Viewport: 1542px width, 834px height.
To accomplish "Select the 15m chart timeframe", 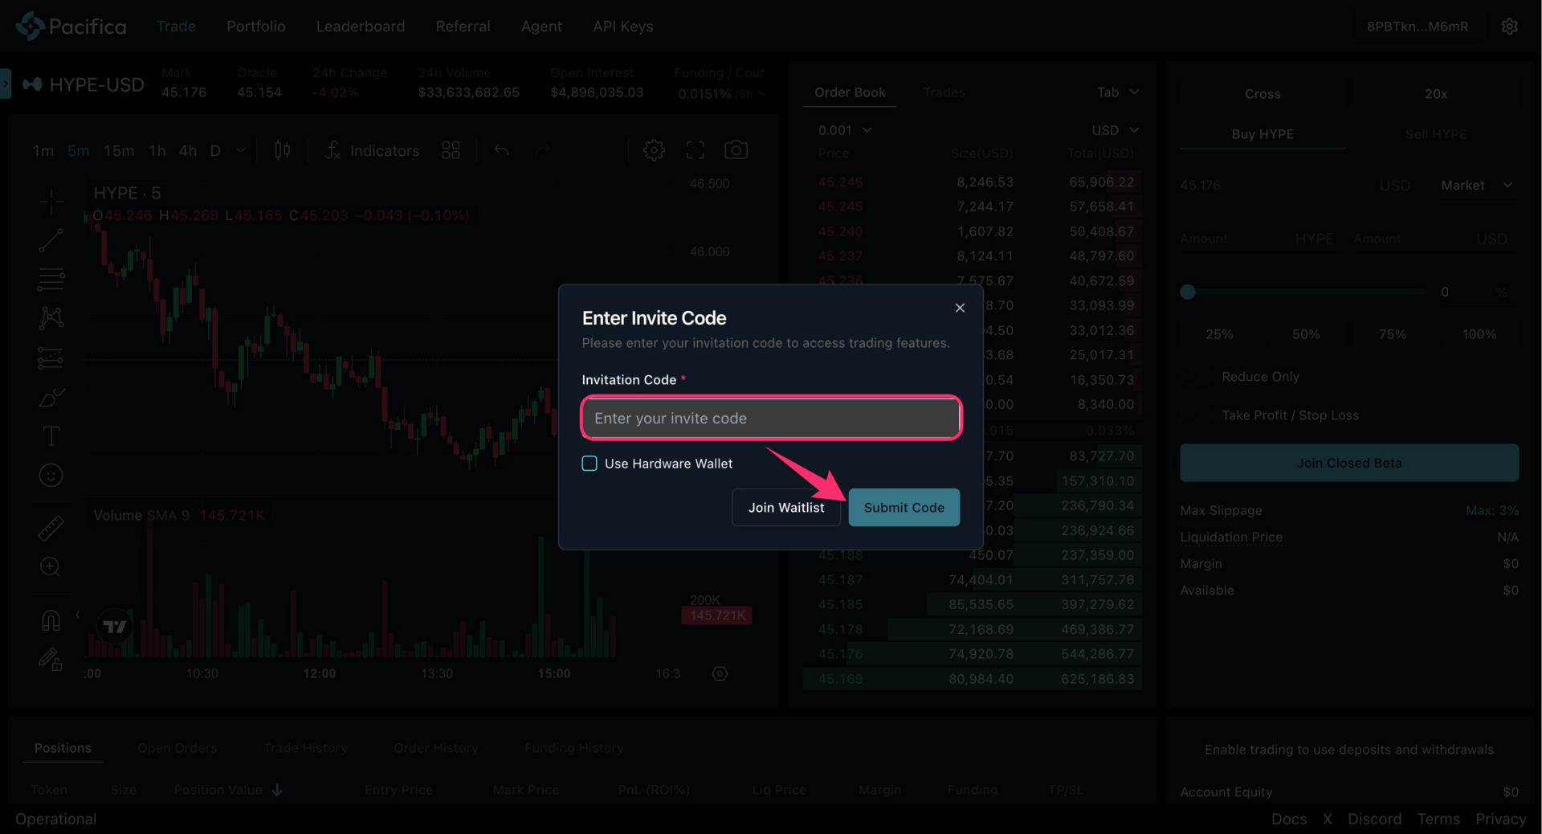I will (119, 150).
